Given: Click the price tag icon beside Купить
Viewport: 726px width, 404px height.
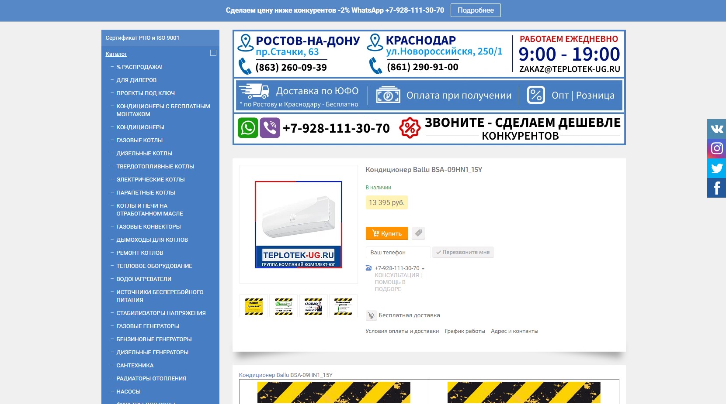Looking at the screenshot, I should 418,233.
